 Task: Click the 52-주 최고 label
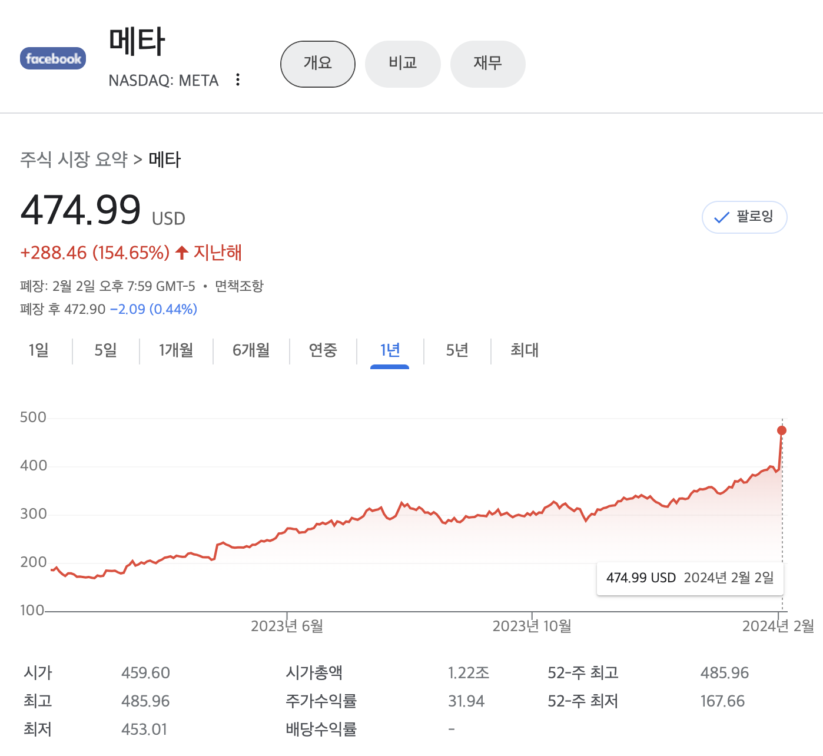click(583, 673)
